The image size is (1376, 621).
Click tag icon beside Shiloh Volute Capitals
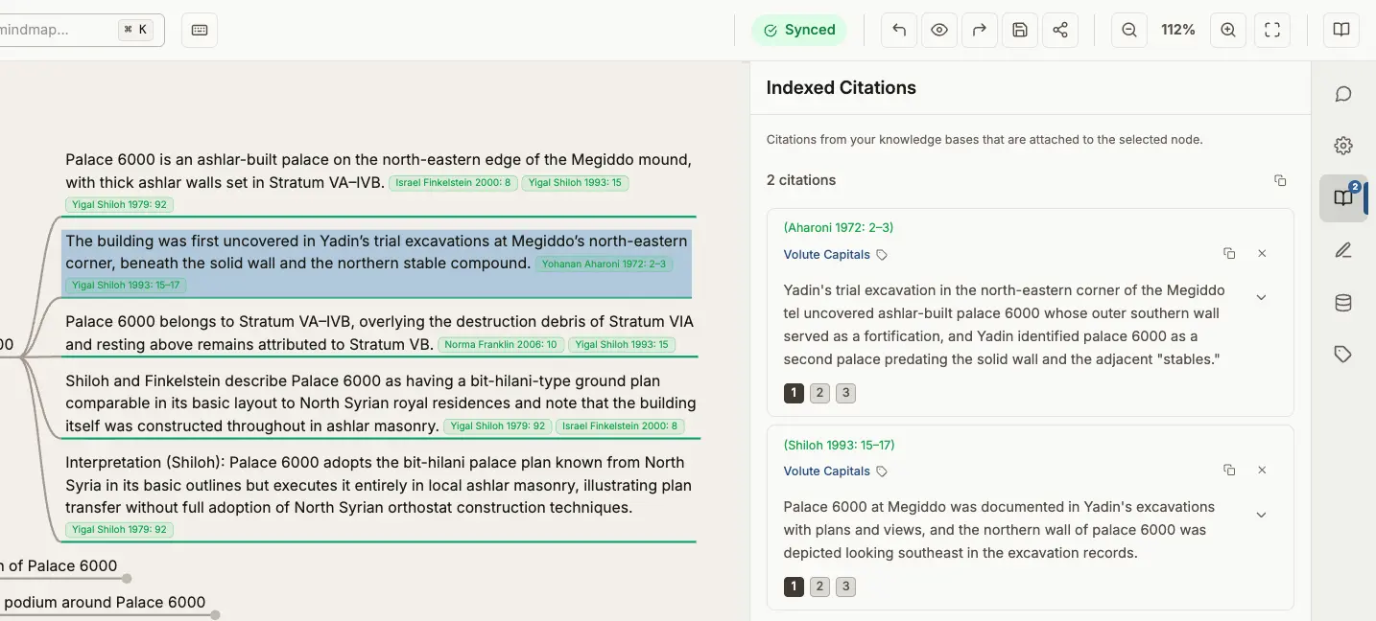pyautogui.click(x=882, y=471)
